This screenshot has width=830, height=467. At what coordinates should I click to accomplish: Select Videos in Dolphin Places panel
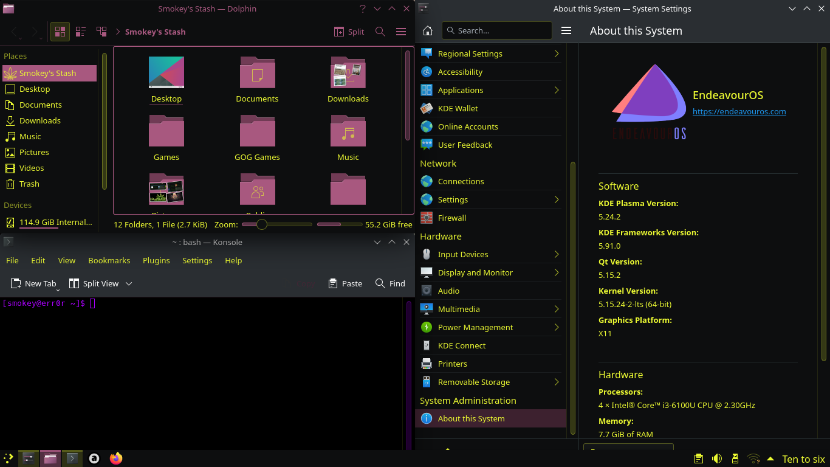[49, 168]
